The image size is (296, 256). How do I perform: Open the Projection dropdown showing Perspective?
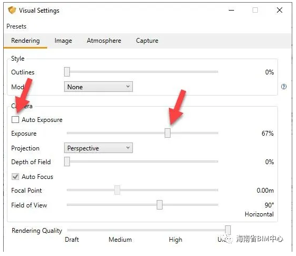[98, 148]
